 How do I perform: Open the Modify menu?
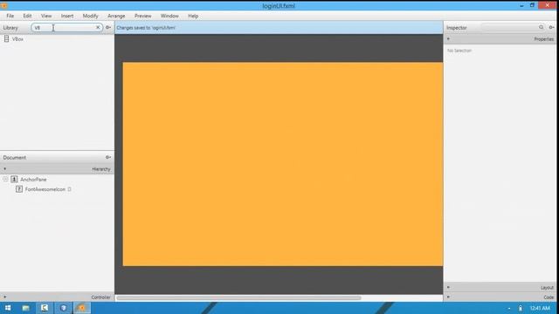[x=90, y=16]
